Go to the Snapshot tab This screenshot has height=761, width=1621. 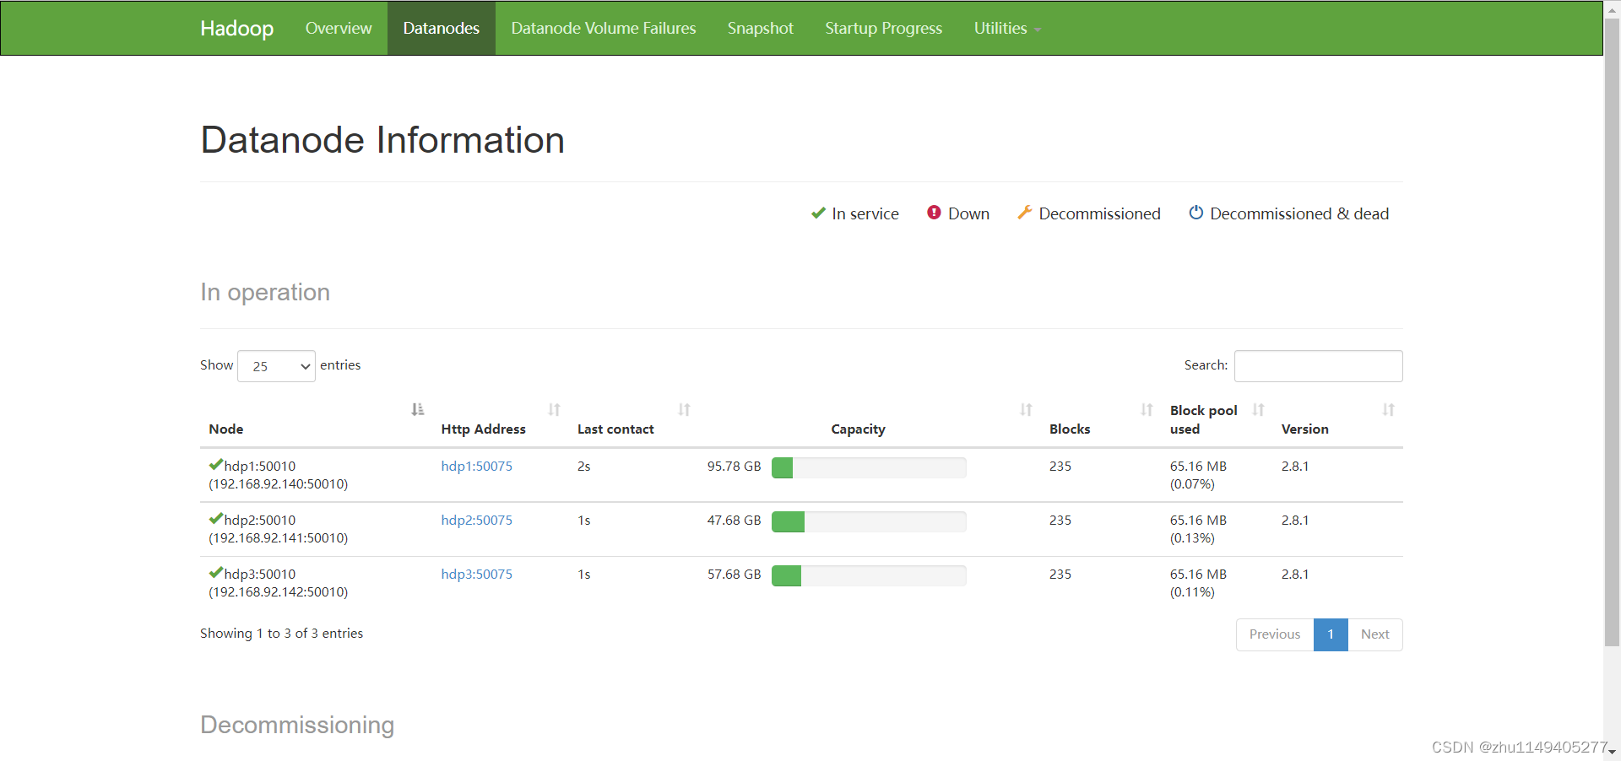[760, 28]
